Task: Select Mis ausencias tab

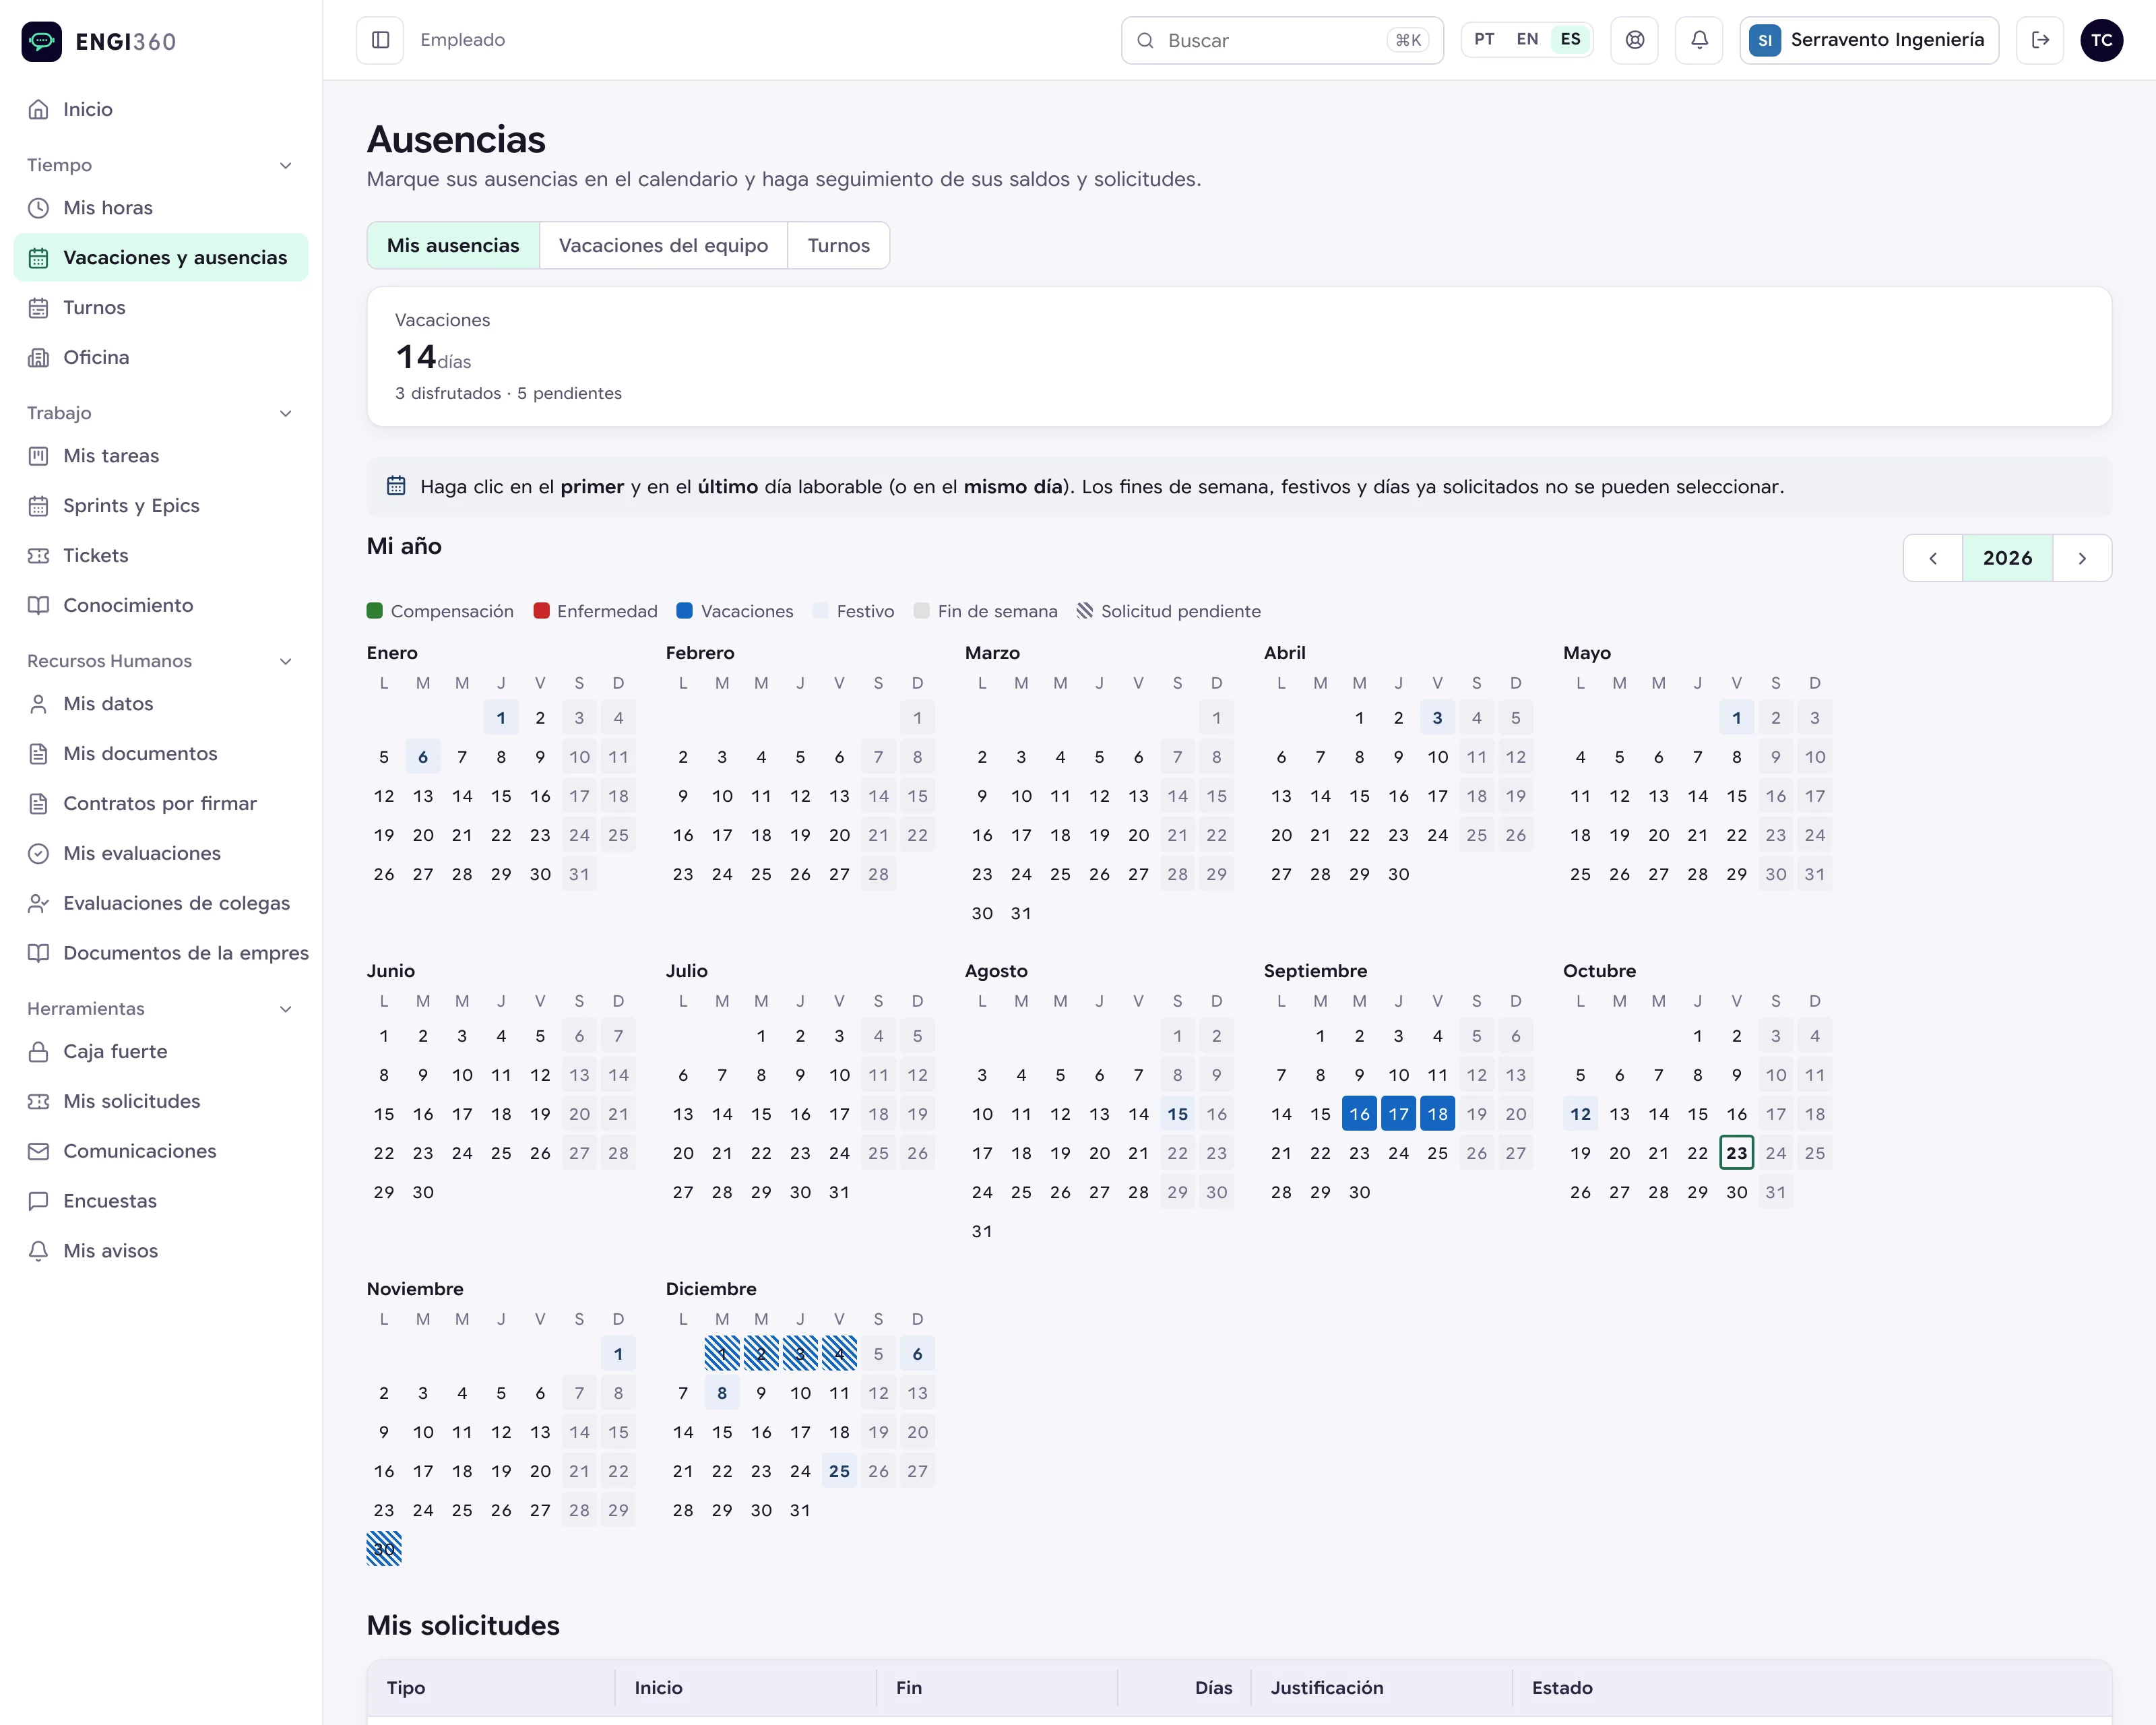Action: [453, 245]
